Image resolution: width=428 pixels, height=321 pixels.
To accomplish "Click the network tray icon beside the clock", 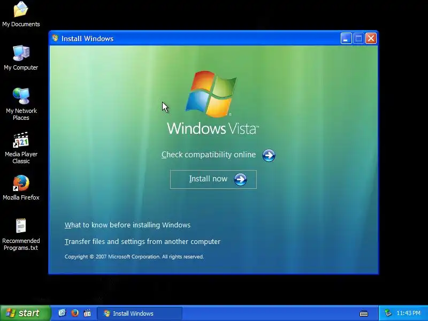I will (388, 313).
